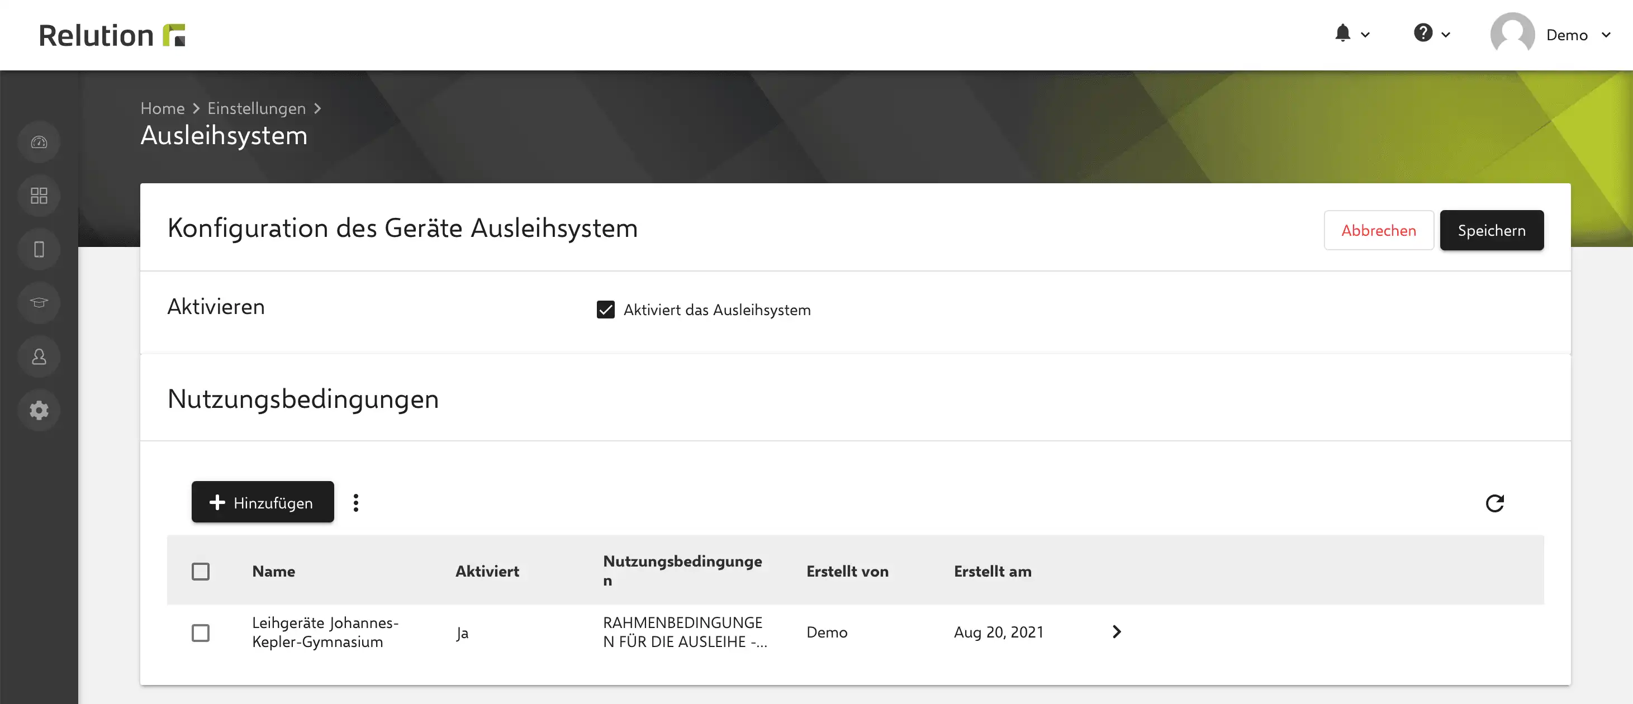
Task: Open the dashboard speedometer sidebar icon
Action: (x=39, y=142)
